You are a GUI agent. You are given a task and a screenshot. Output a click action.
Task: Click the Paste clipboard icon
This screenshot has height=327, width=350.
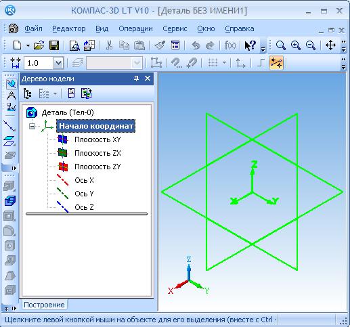coord(139,45)
